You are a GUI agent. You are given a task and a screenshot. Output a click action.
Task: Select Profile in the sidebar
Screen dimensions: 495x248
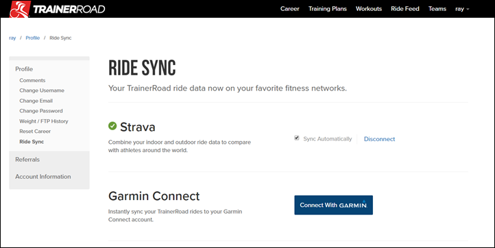[24, 69]
